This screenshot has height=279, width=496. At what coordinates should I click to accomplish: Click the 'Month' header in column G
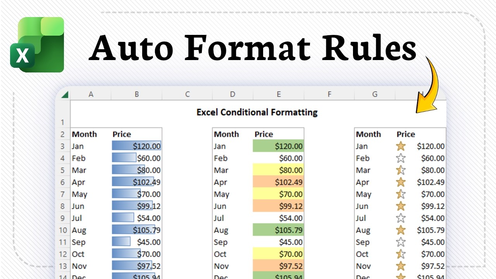(x=368, y=134)
